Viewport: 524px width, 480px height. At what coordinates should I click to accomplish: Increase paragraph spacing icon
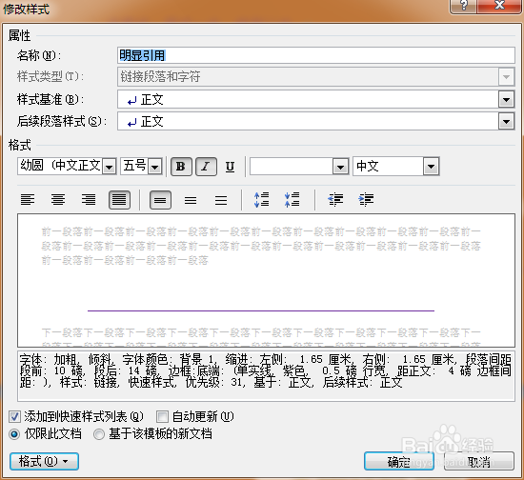261,200
